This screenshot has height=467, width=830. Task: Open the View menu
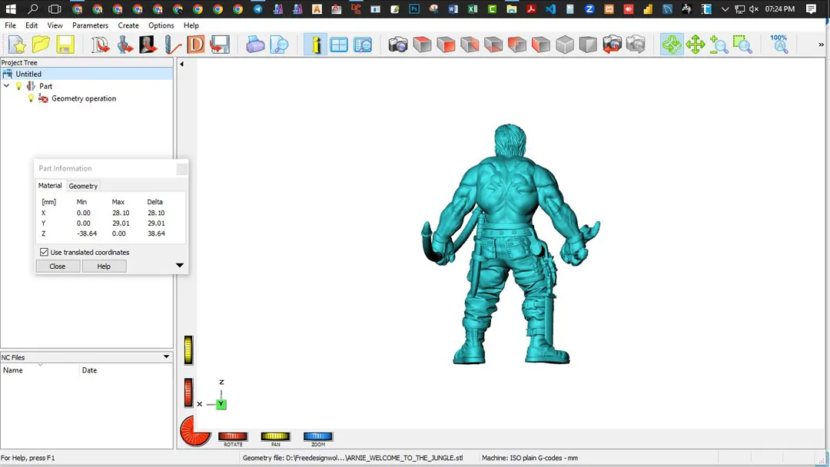tap(55, 25)
